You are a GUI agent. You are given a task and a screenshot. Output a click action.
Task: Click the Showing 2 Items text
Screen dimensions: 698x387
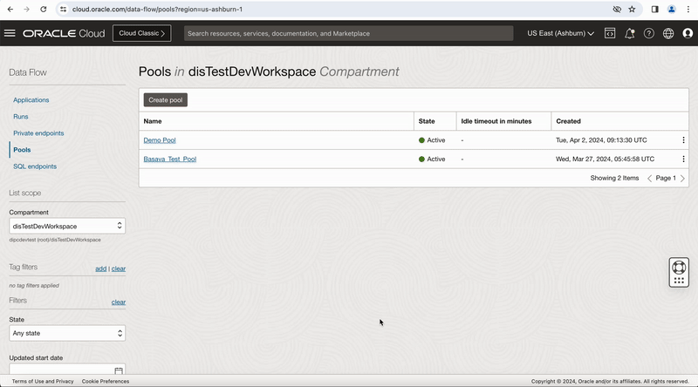coord(614,178)
